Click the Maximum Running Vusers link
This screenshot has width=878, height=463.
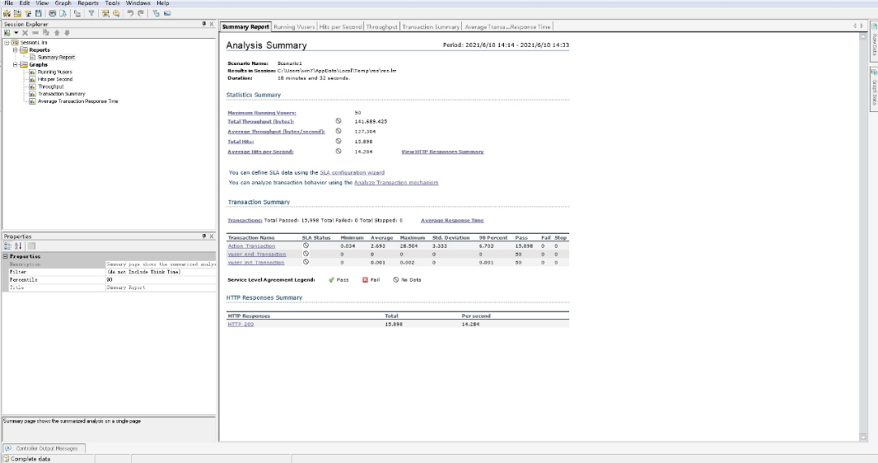[x=262, y=113]
